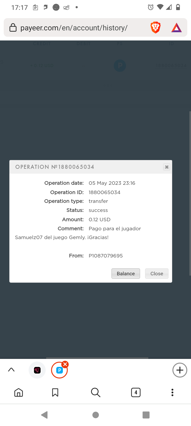
Task: Tap the Android home circle button
Action: pyautogui.click(x=95, y=415)
